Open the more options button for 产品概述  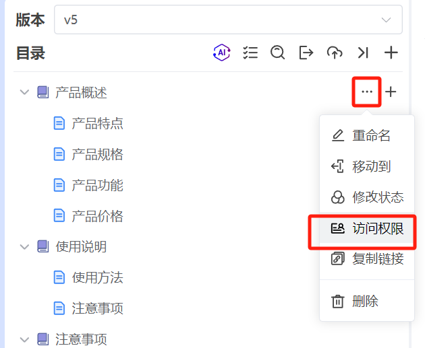click(367, 92)
